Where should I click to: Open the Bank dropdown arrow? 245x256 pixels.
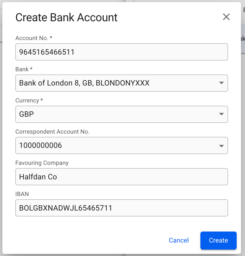(221, 83)
